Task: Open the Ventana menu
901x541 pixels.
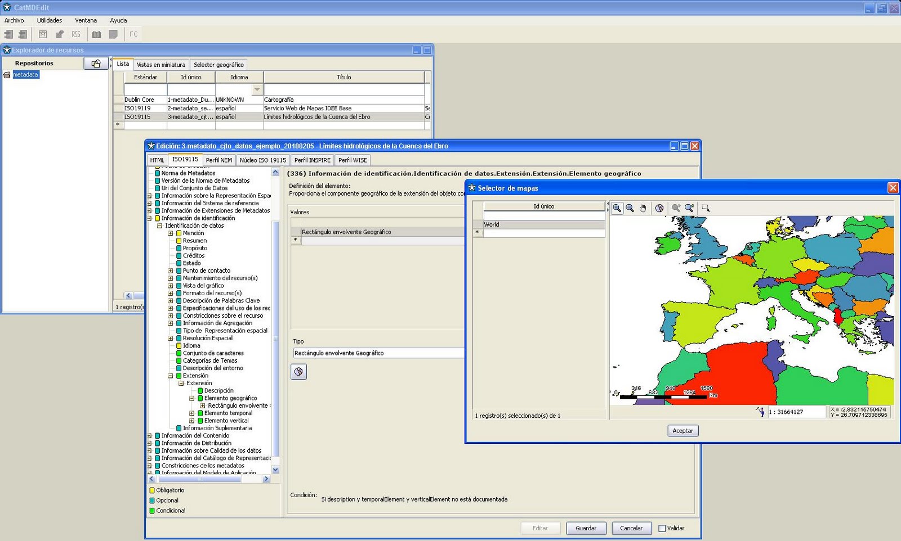Action: [86, 20]
